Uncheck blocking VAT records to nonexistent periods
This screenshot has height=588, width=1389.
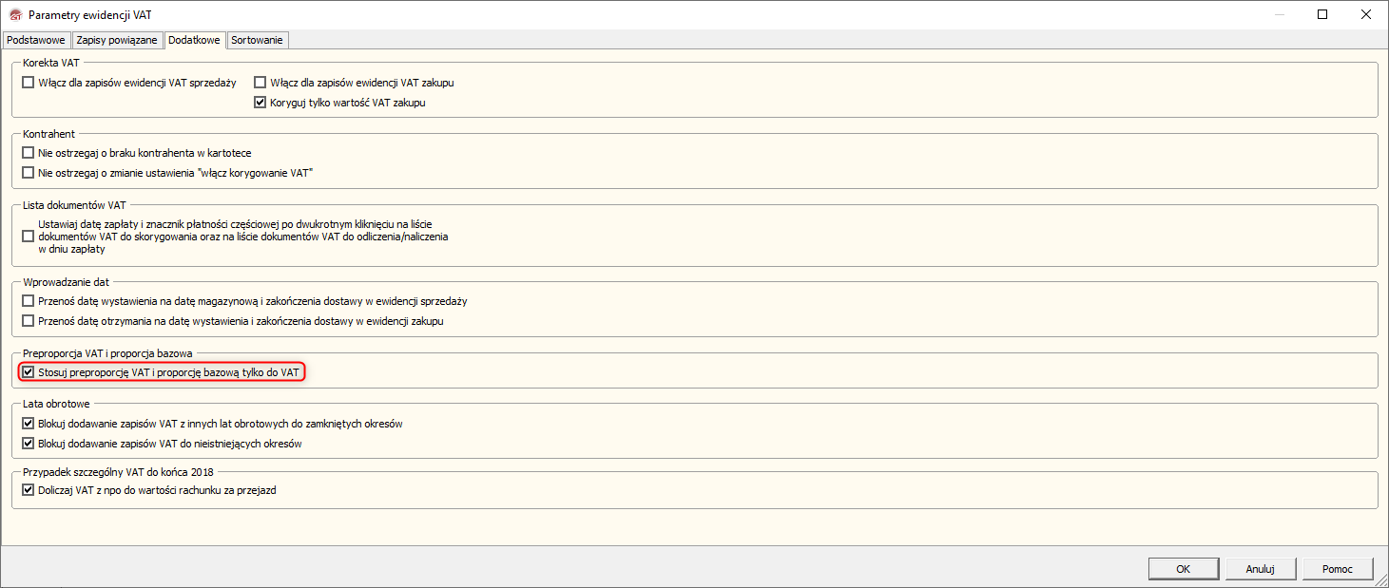tap(29, 444)
